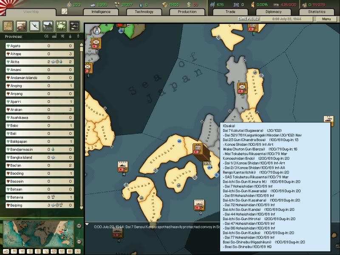
Task: Open the economy dollar map mode below the minimap
Action: 30,252
